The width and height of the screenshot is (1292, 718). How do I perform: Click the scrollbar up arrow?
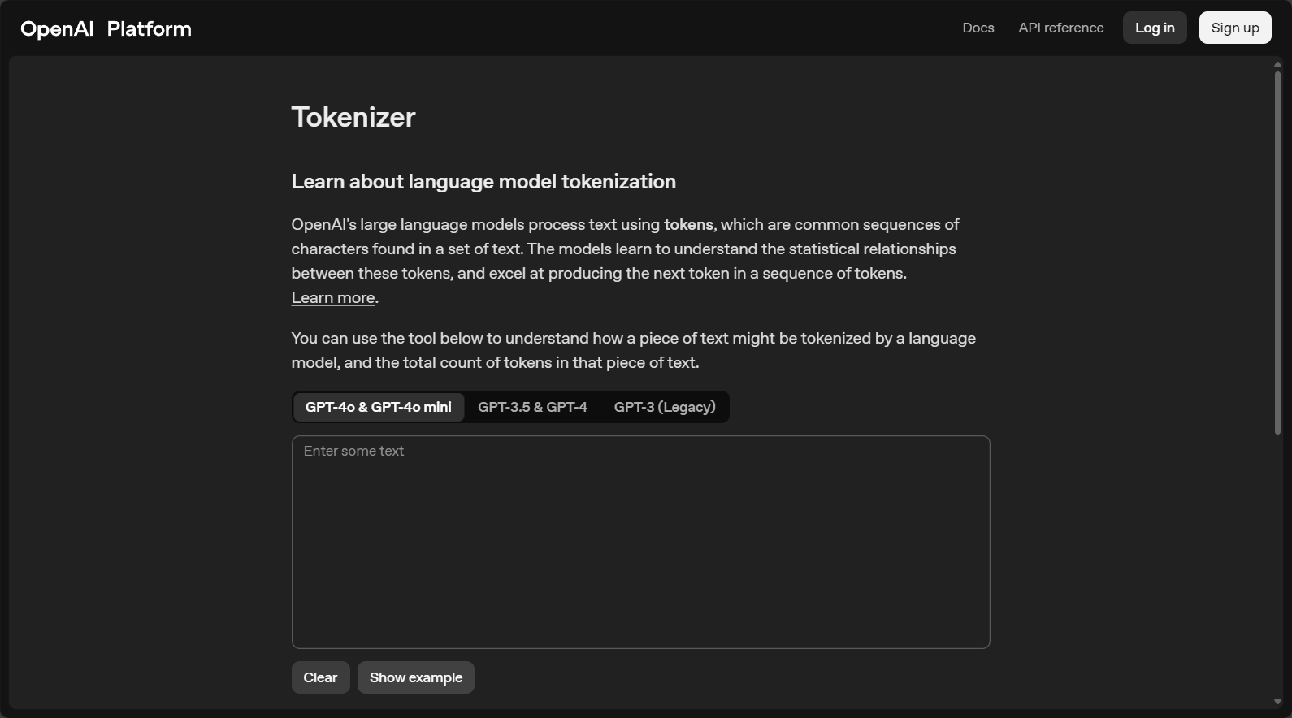coord(1277,64)
